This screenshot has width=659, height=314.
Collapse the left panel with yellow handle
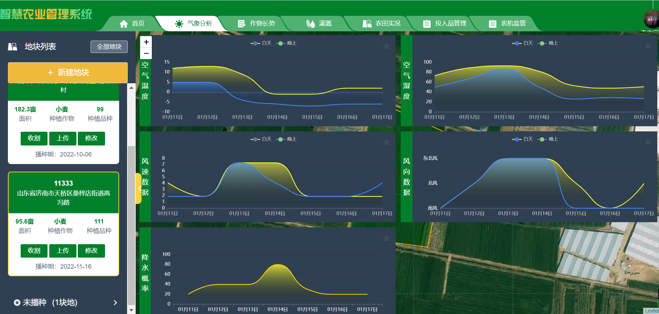(138, 188)
